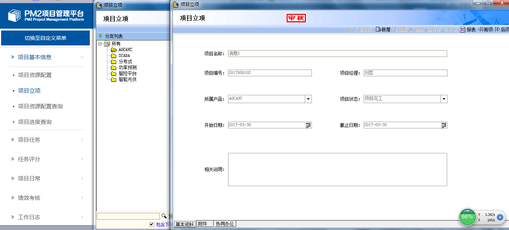Screen dimensions: 509x230
Task: Click the 相关说明 text area
Action: pyautogui.click(x=337, y=169)
